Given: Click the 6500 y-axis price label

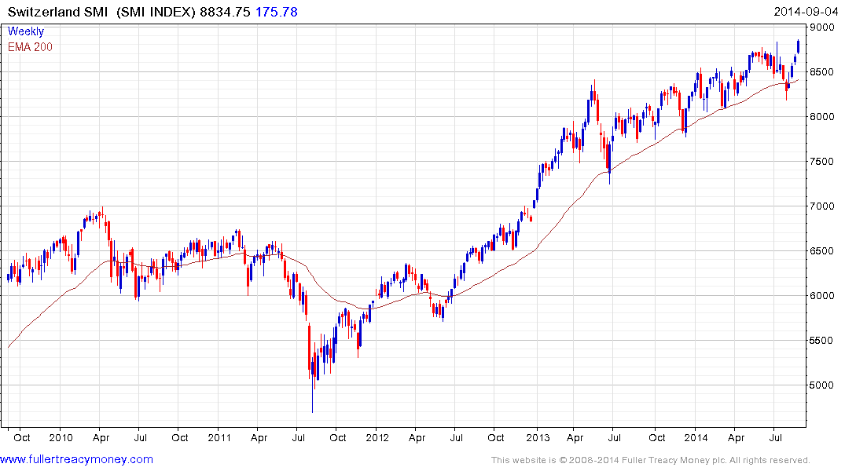Looking at the screenshot, I should tap(822, 250).
